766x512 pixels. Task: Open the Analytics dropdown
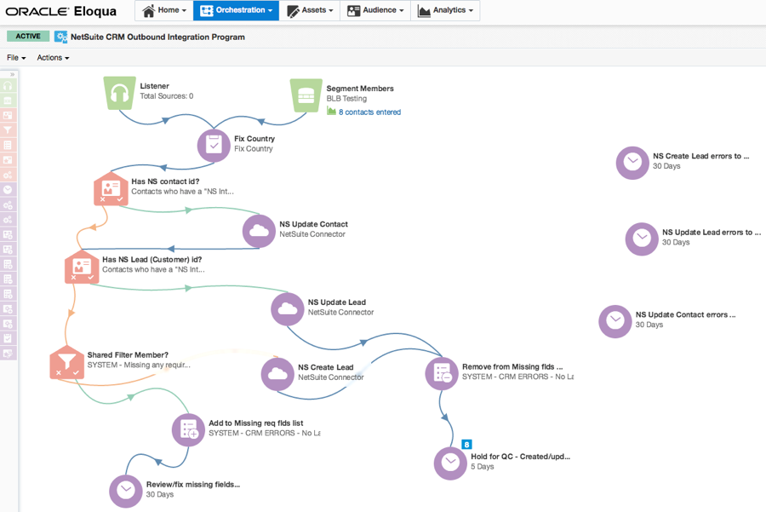(448, 10)
